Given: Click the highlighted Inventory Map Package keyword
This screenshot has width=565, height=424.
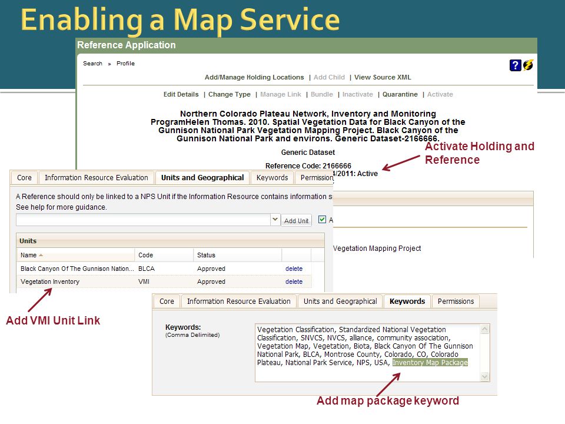Looking at the screenshot, I should (x=430, y=362).
